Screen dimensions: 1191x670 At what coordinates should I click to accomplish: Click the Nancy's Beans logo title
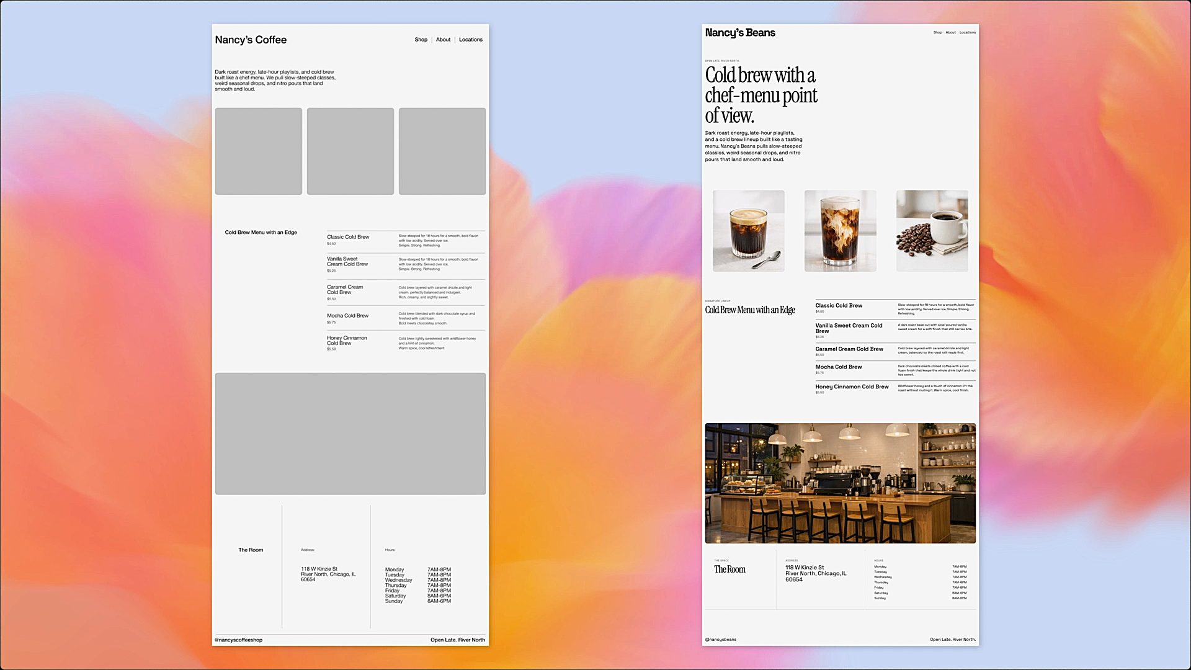(x=740, y=33)
